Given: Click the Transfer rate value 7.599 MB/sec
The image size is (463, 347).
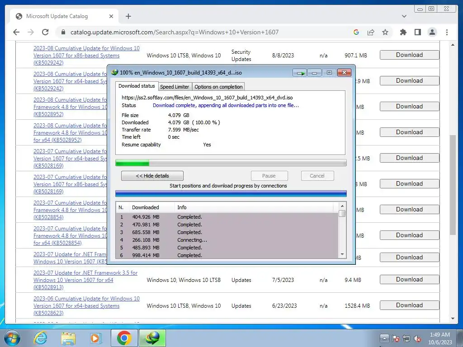Looking at the screenshot, I should [184, 130].
